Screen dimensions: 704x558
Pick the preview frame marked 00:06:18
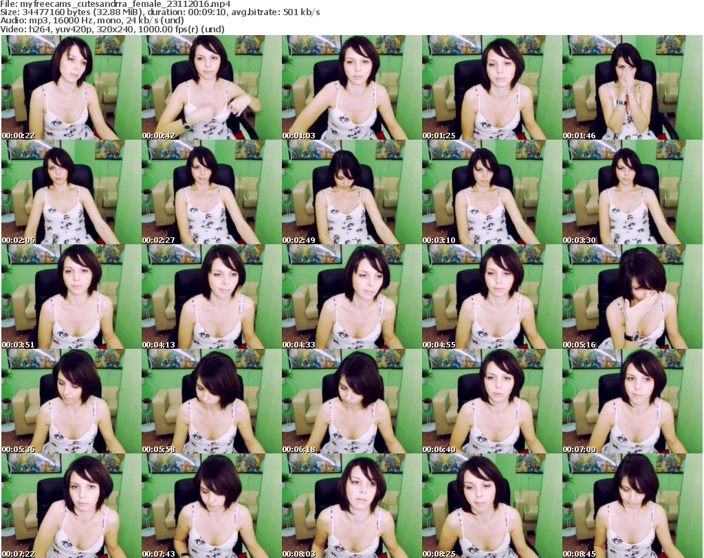[x=351, y=401]
